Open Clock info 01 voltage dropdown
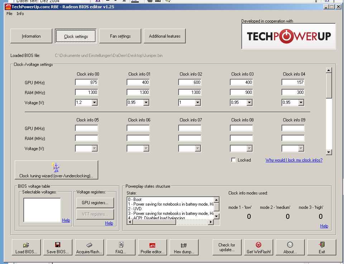The image size is (346, 264). point(146,102)
